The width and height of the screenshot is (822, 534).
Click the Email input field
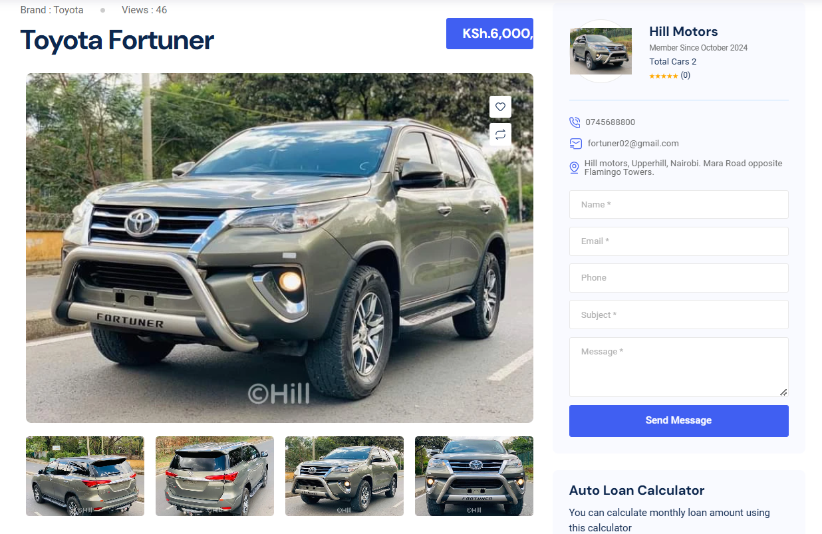coord(679,241)
